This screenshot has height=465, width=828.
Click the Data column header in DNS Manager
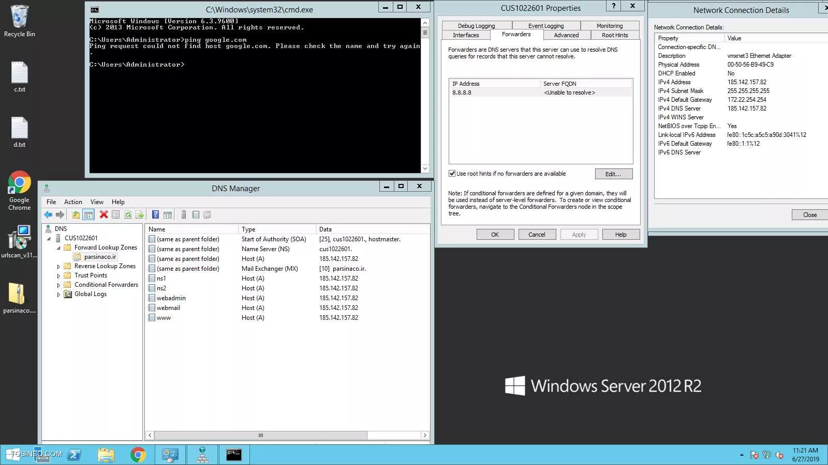pyautogui.click(x=372, y=229)
